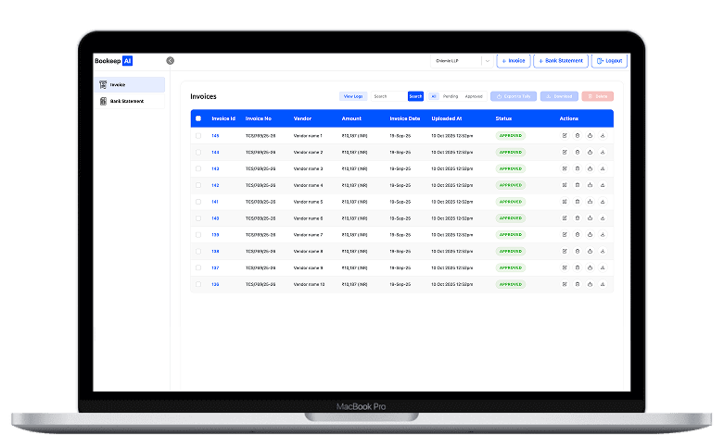Click the download icon for invoice 141

coord(603,202)
